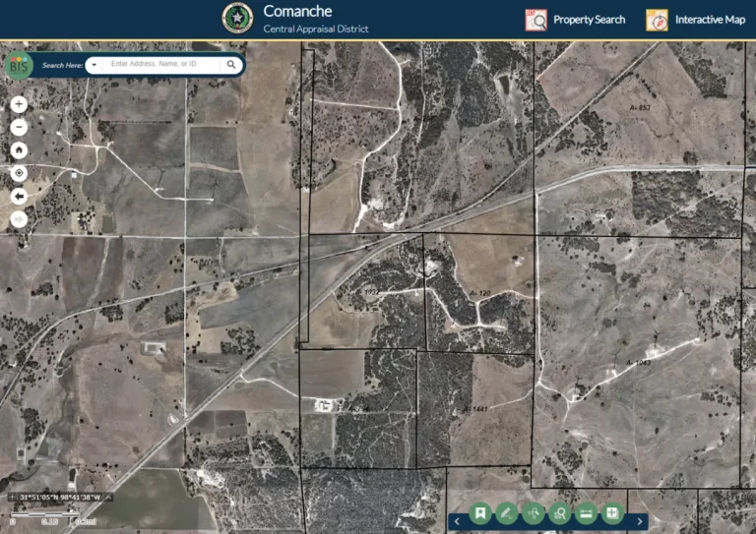Go to next map extent arrow
Image resolution: width=756 pixels, height=534 pixels.
pos(19,218)
